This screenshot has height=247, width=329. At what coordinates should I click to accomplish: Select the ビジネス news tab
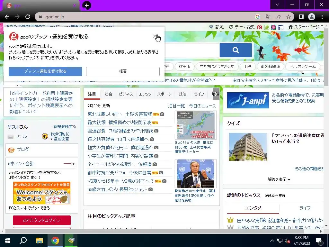pyautogui.click(x=126, y=94)
